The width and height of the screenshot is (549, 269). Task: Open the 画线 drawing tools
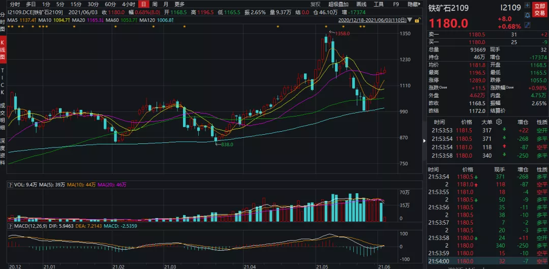coord(361,4)
